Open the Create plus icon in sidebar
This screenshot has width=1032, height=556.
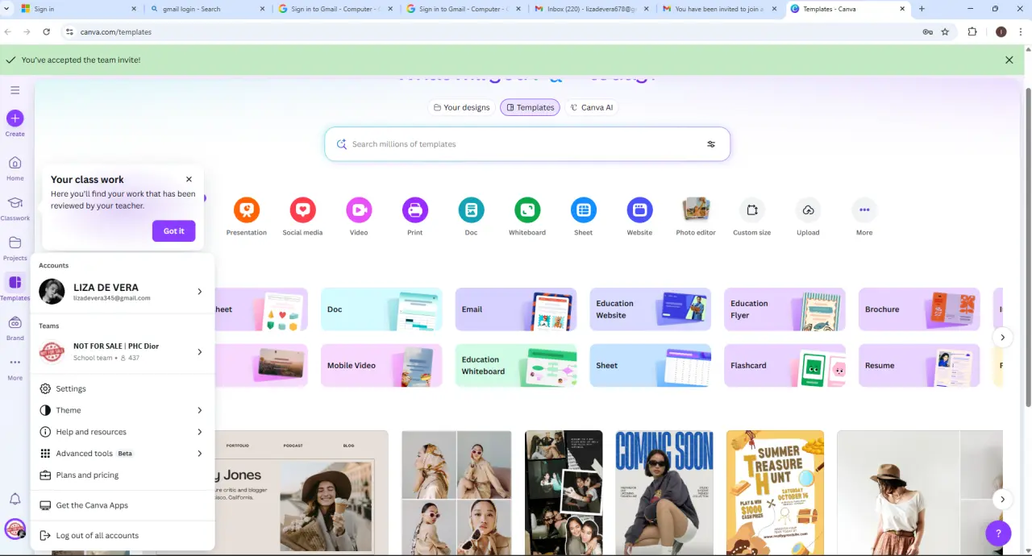pos(15,118)
